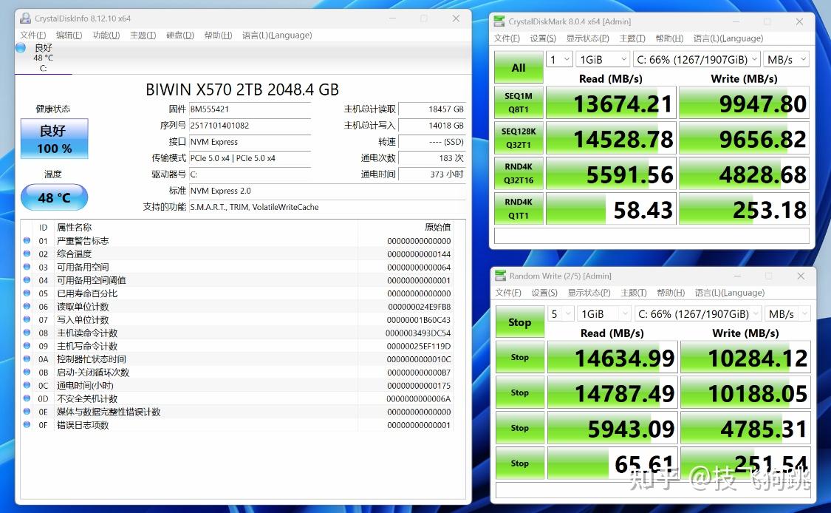
Task: Expand test count dropdown showing 5
Action: 561,313
